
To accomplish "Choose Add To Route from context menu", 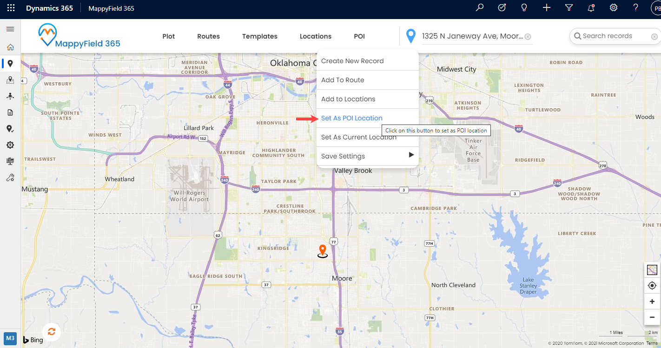I will tap(367, 80).
